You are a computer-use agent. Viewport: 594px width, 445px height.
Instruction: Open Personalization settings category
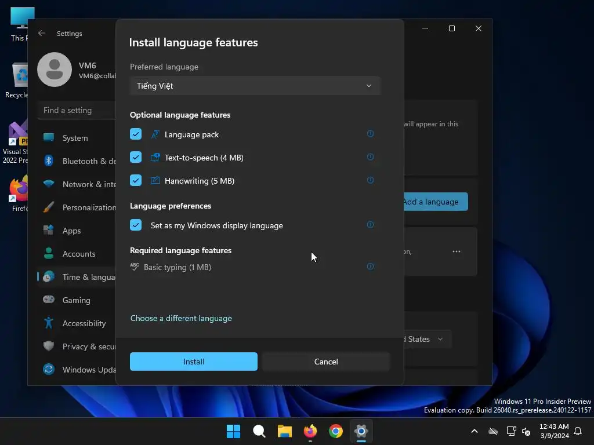click(x=78, y=207)
